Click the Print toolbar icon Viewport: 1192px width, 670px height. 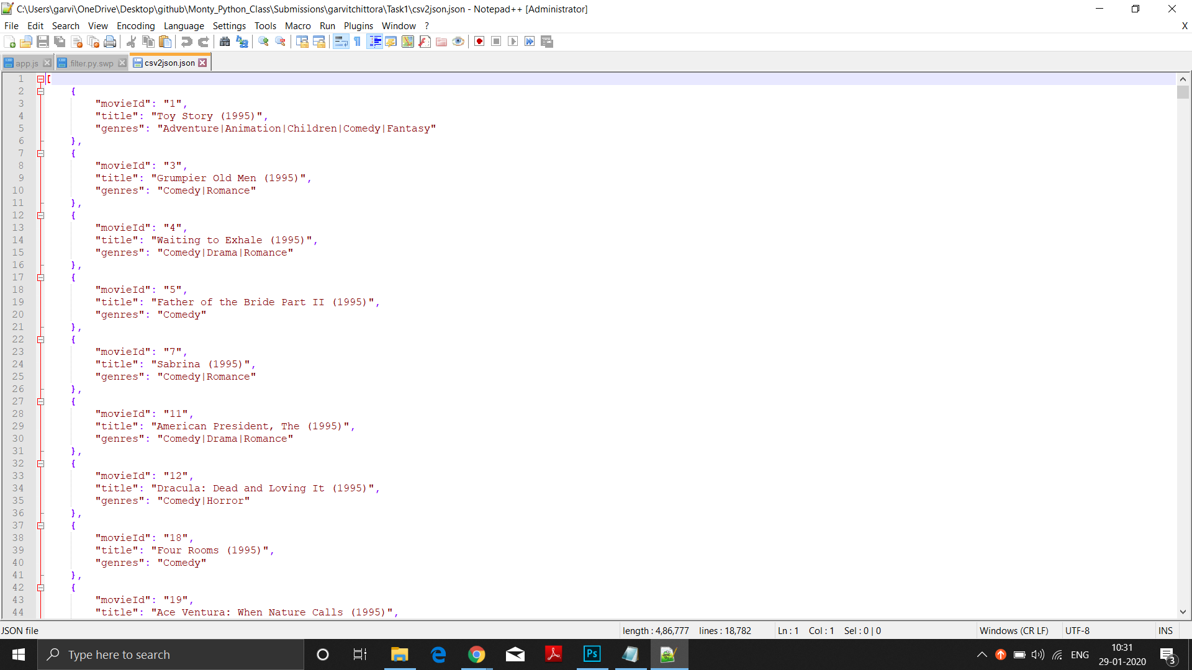tap(110, 42)
